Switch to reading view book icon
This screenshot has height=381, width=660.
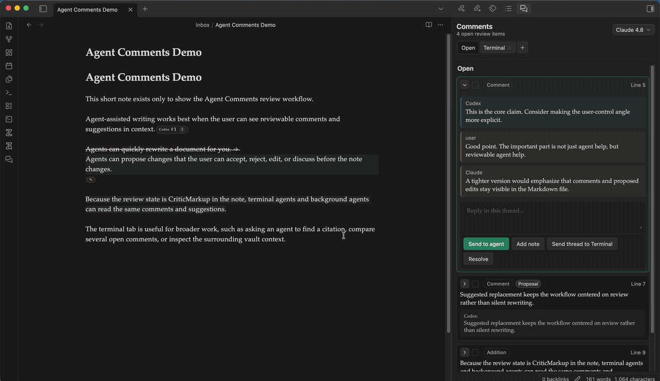[x=429, y=25]
